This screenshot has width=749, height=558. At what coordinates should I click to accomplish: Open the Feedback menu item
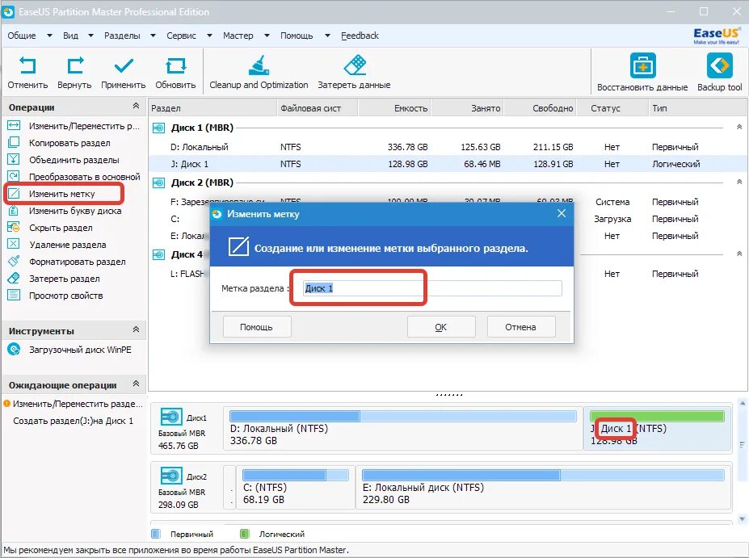point(360,36)
